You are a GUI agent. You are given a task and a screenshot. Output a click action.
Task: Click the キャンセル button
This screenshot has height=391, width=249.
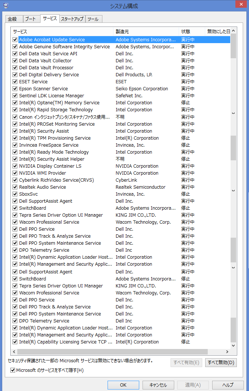point(158,385)
